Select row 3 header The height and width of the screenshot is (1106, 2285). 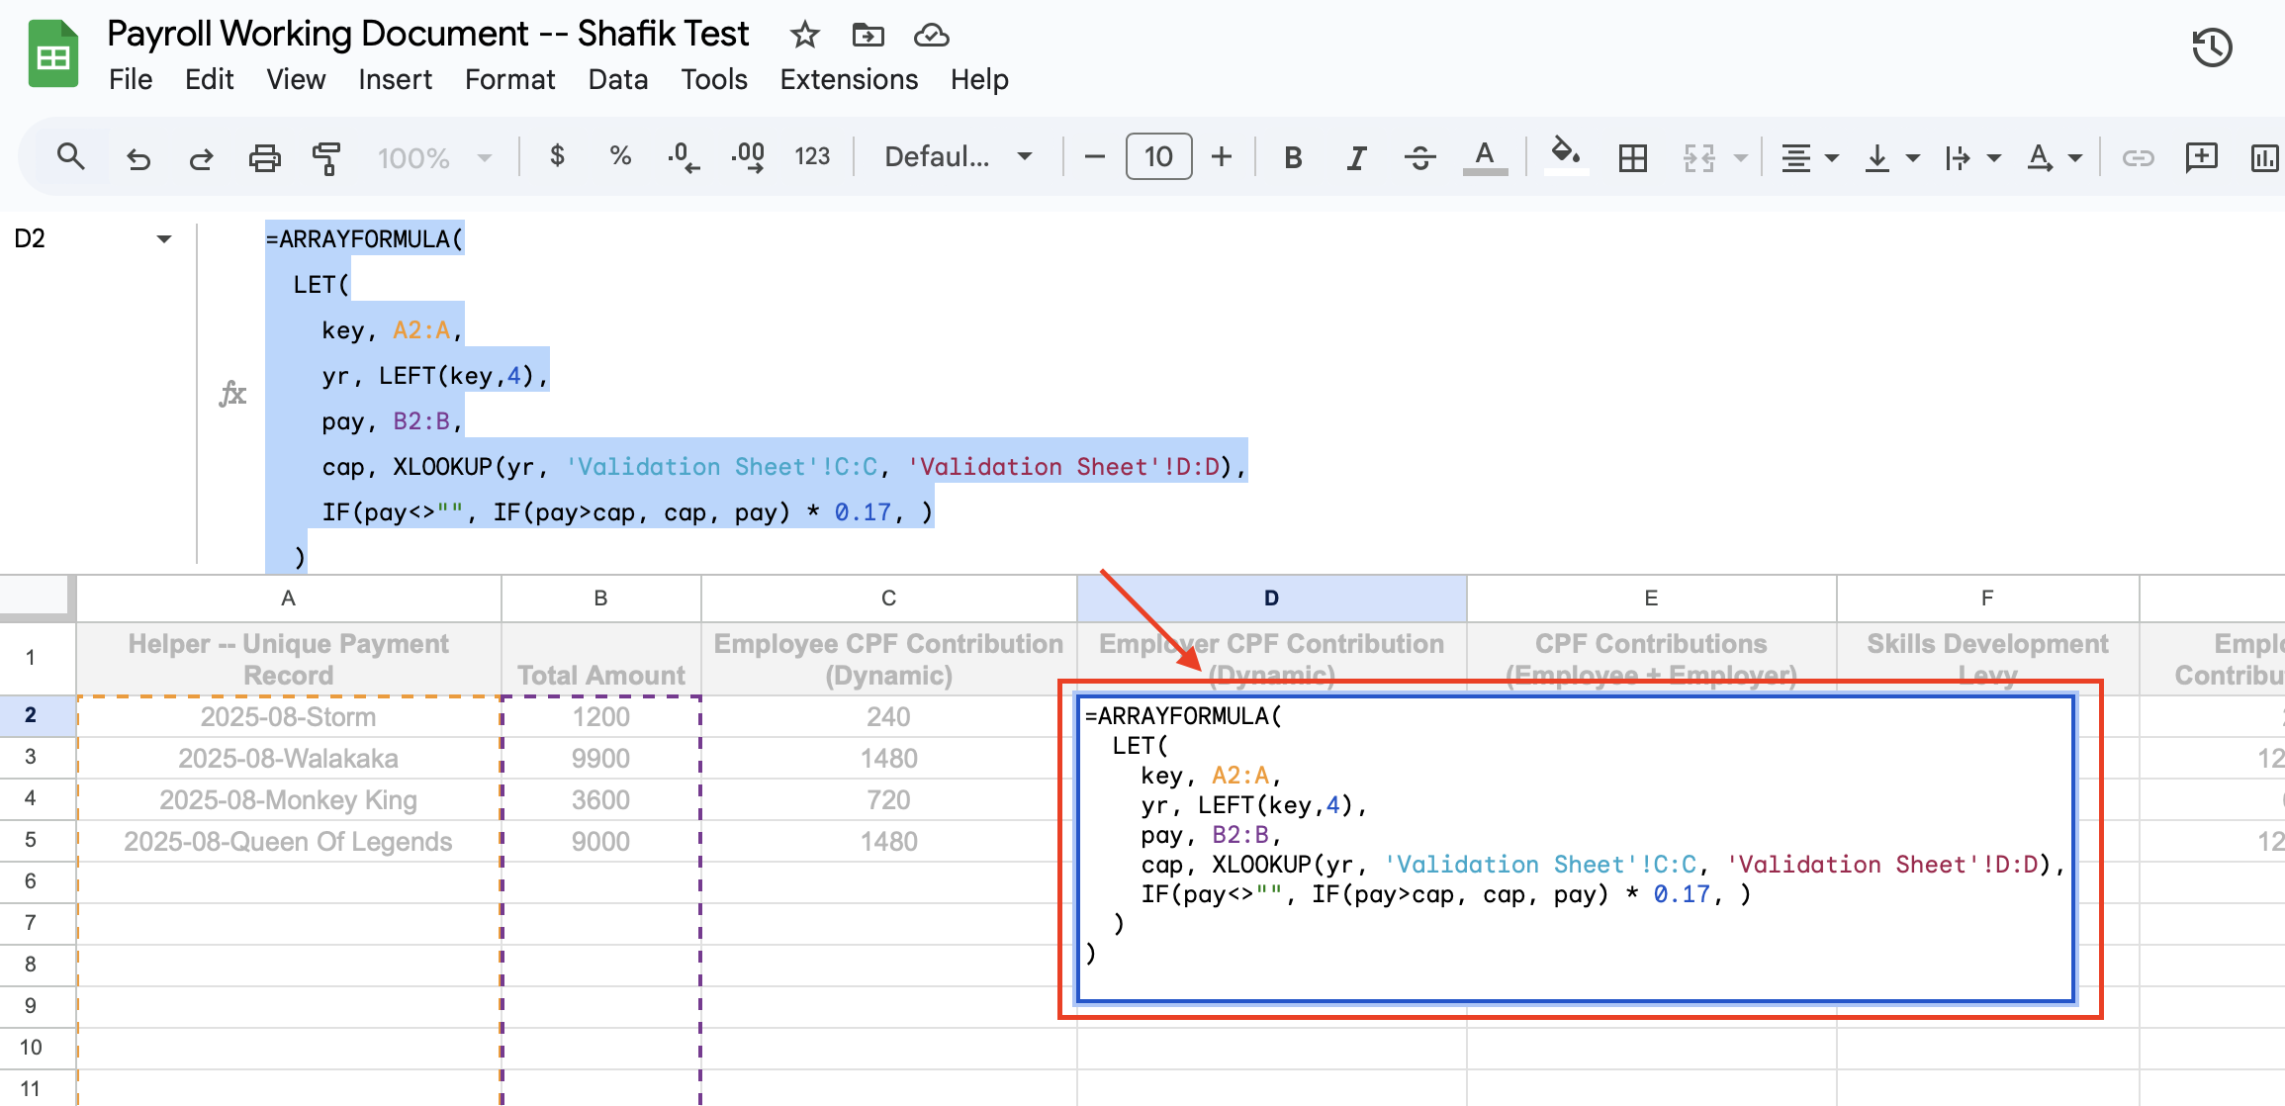31,757
